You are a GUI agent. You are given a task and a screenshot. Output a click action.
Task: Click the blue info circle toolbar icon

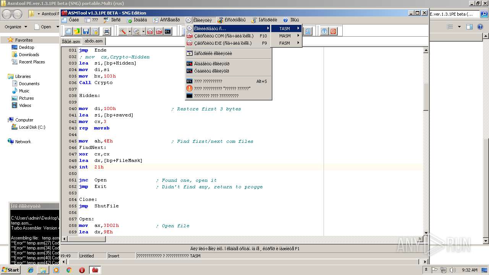[324, 31]
